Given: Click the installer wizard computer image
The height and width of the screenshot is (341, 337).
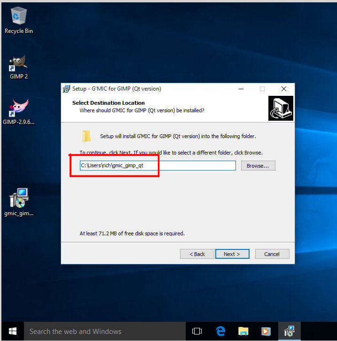Looking at the screenshot, I should 281,108.
